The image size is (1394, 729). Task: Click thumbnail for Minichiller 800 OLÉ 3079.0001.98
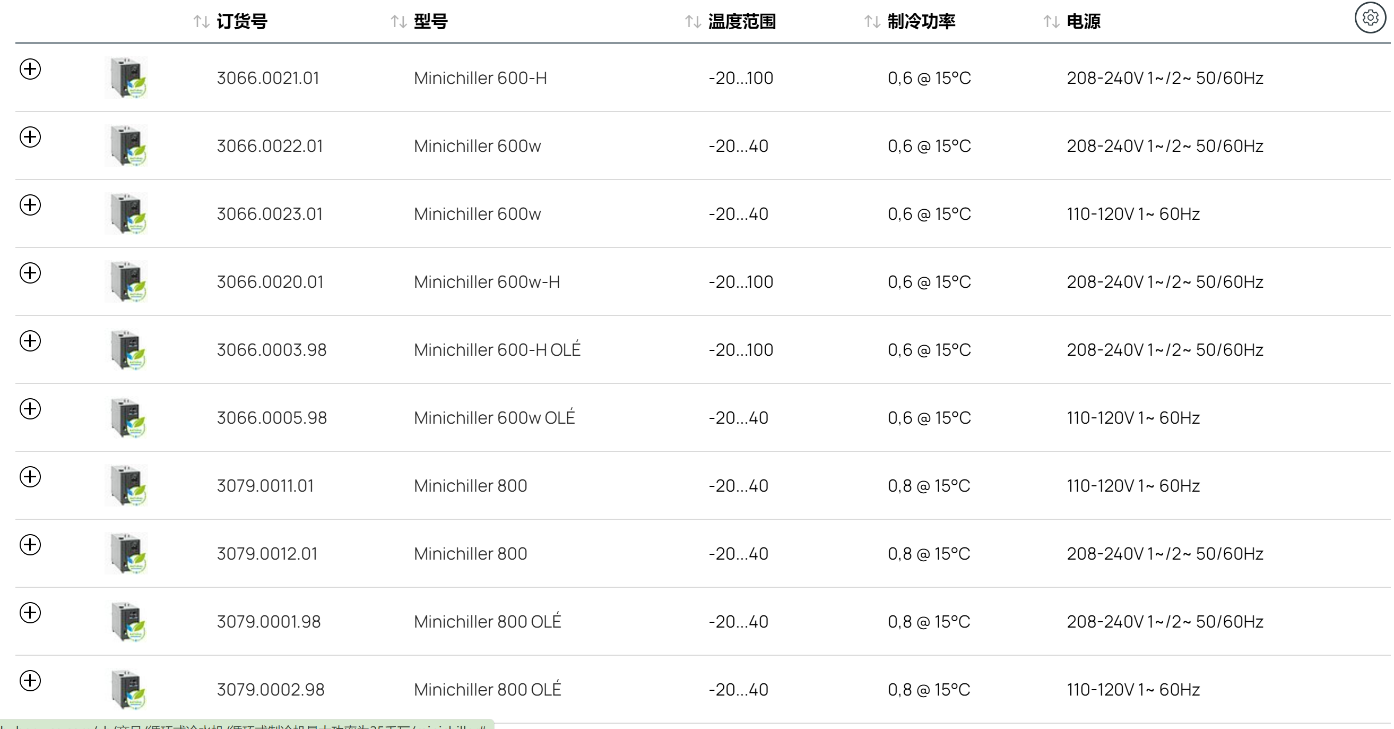pos(128,622)
